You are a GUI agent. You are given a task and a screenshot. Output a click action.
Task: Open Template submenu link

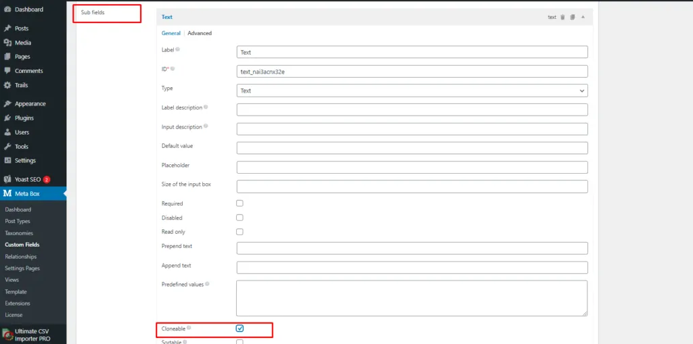pyautogui.click(x=16, y=292)
